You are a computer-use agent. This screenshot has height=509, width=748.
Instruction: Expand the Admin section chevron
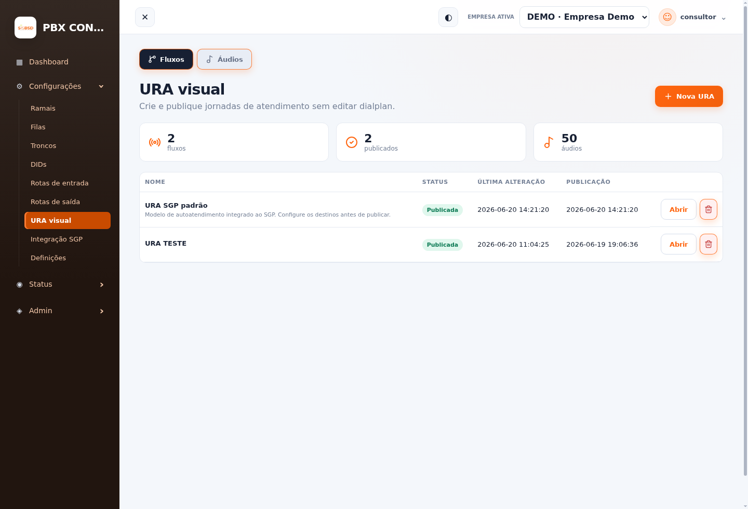pyautogui.click(x=102, y=311)
